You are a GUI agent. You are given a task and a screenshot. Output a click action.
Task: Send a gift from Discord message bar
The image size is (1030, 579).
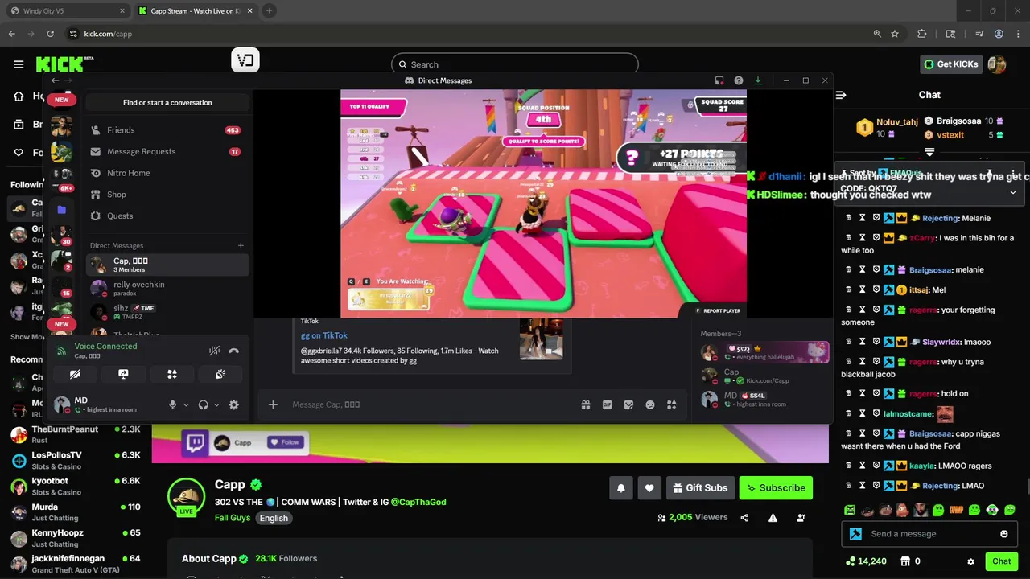(x=586, y=404)
